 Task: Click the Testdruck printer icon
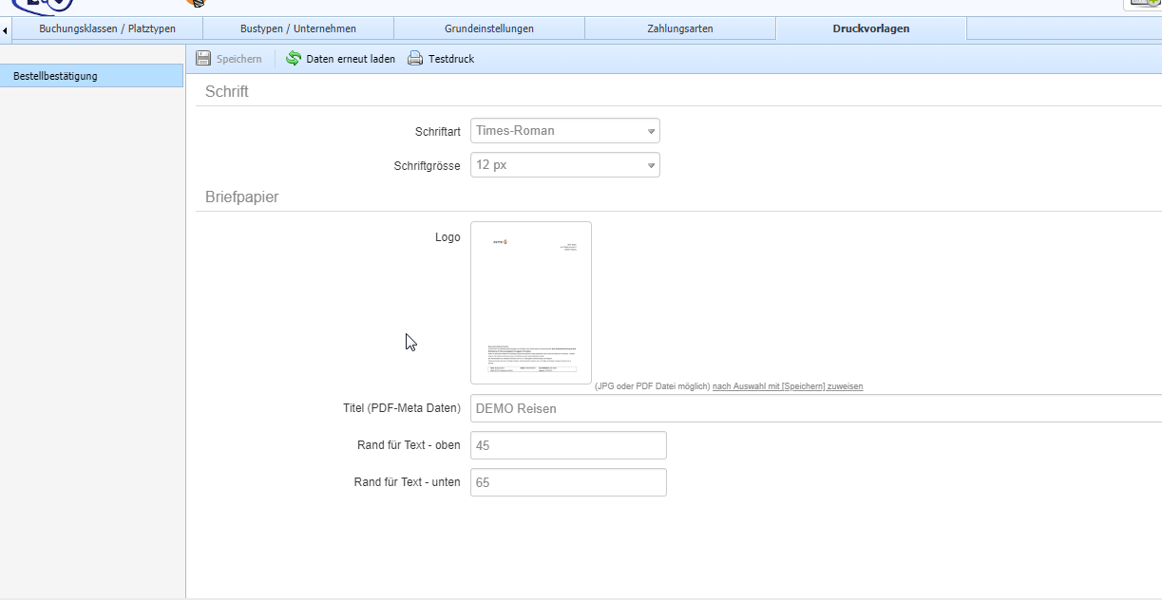tap(415, 59)
